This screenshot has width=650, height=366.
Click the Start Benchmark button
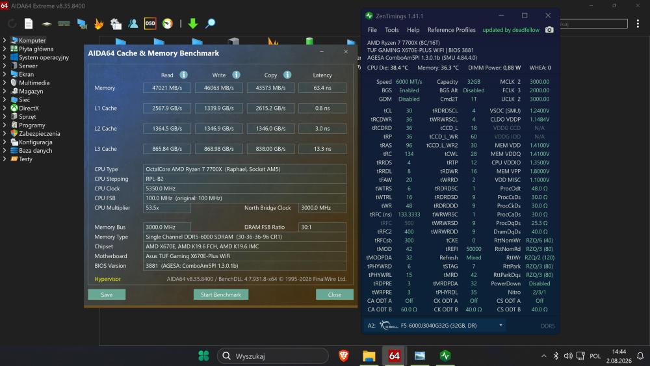[x=221, y=294]
